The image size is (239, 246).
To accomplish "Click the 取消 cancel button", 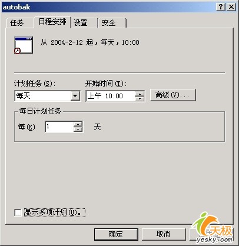I will [164, 234].
